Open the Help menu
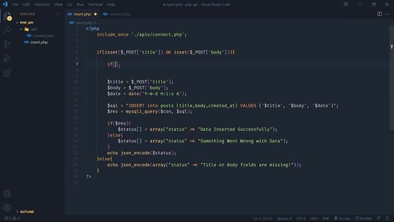 111,4
